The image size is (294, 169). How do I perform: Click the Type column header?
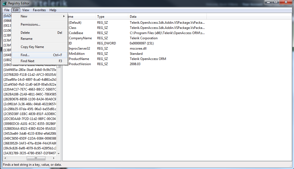112,17
